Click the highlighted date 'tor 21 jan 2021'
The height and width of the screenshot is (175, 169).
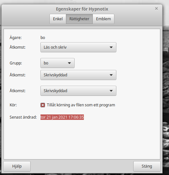54,117
